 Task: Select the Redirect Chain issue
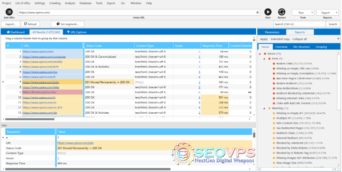(x=294, y=133)
